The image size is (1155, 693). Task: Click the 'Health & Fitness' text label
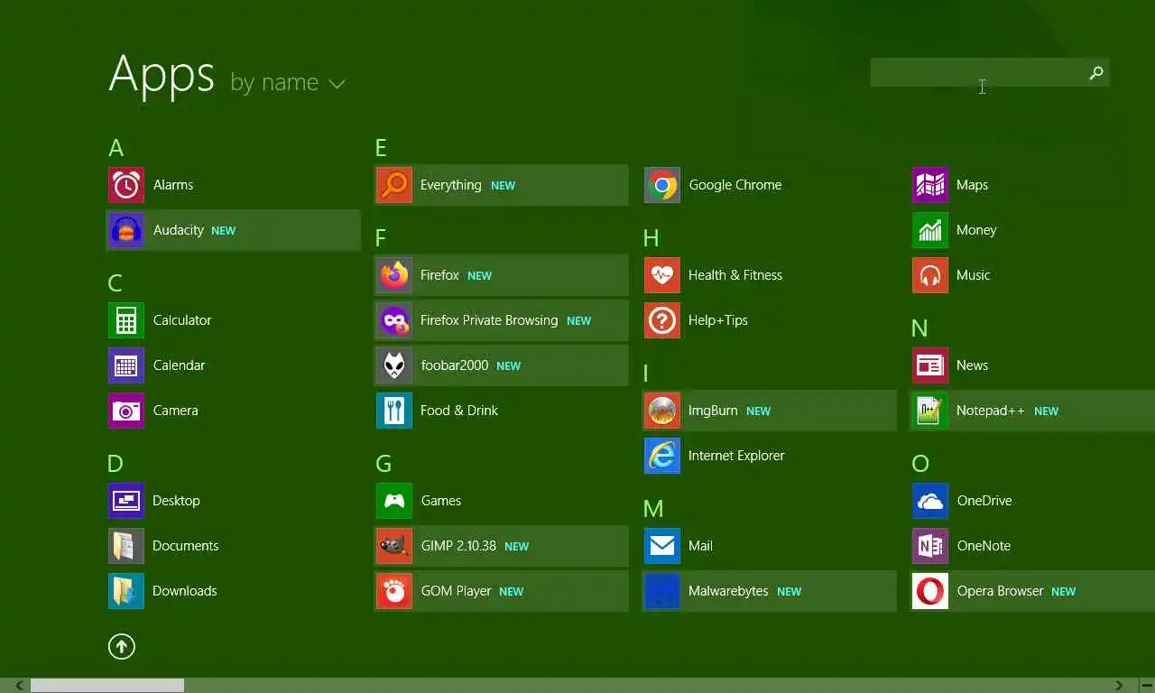coord(735,275)
